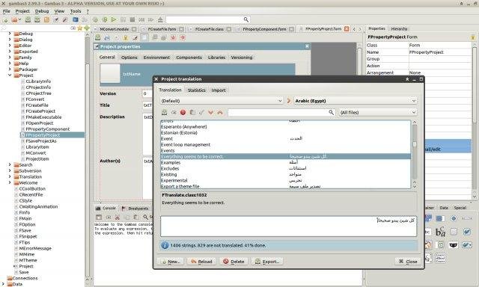Click the green plus icon above project tree

[x=87, y=28]
